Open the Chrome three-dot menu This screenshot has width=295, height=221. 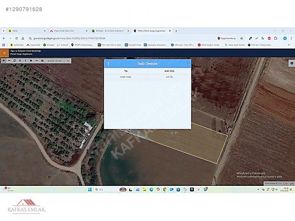pos(291,39)
